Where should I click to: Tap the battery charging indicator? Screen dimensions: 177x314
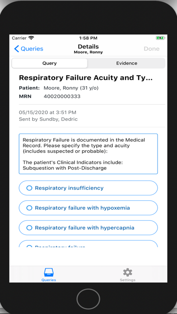[160, 38]
